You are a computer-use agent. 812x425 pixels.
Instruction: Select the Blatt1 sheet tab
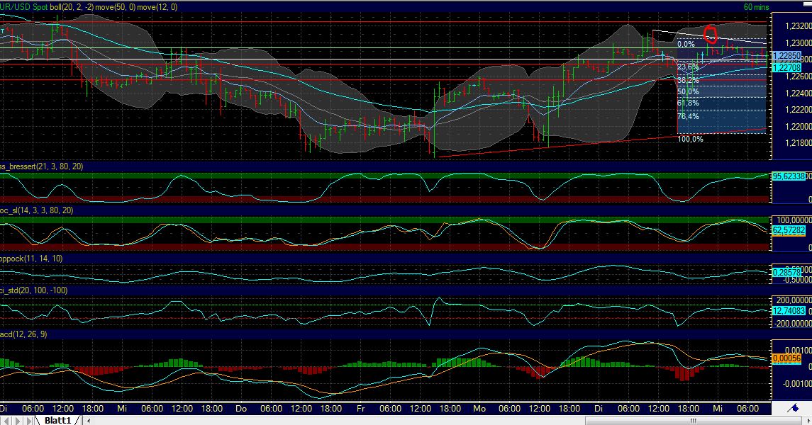tap(57, 420)
